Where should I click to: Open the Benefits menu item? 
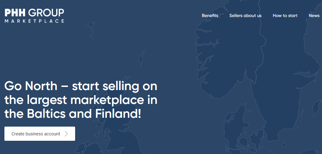[x=210, y=15]
